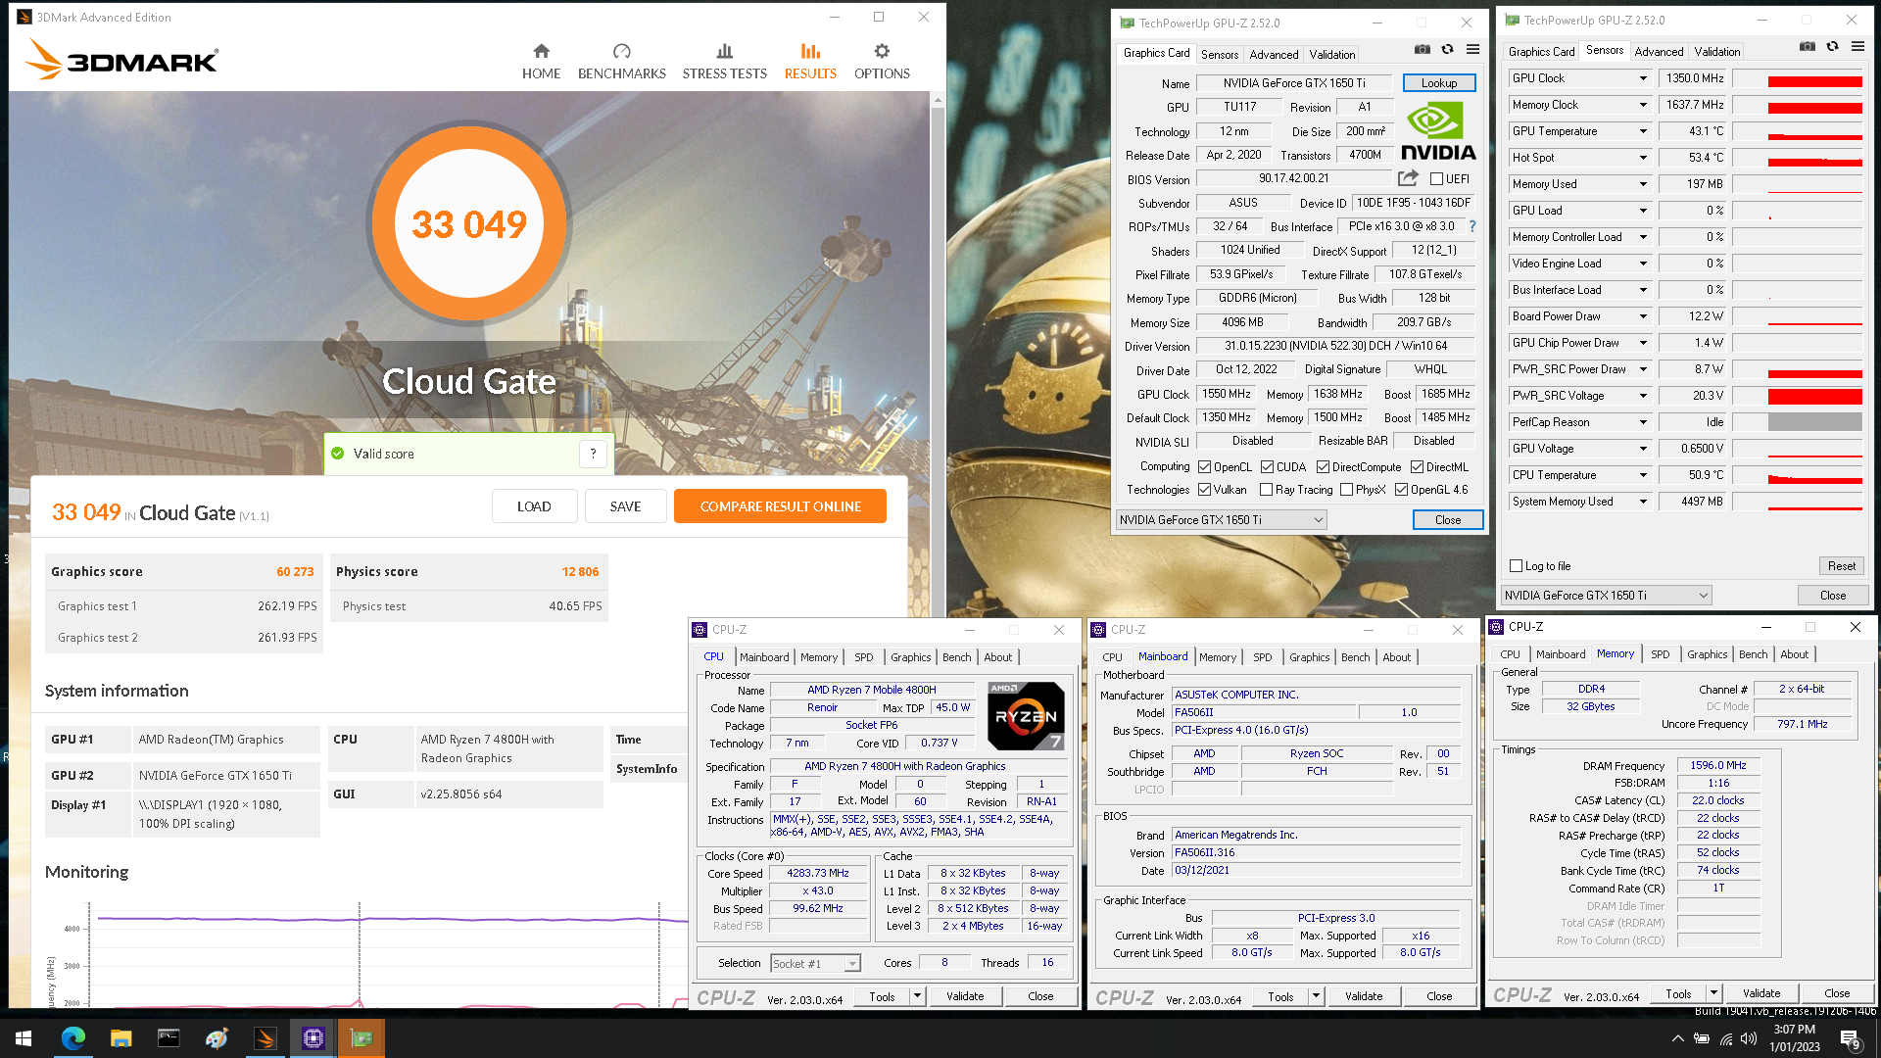Click the GPU-Z taskbar icon
The width and height of the screenshot is (1881, 1058).
361,1038
